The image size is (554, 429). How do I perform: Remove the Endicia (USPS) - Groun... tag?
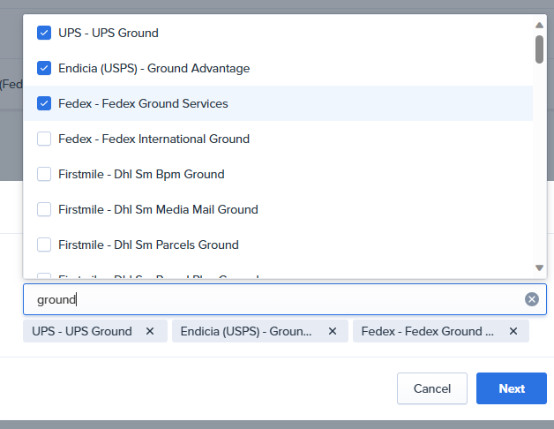pyautogui.click(x=332, y=331)
